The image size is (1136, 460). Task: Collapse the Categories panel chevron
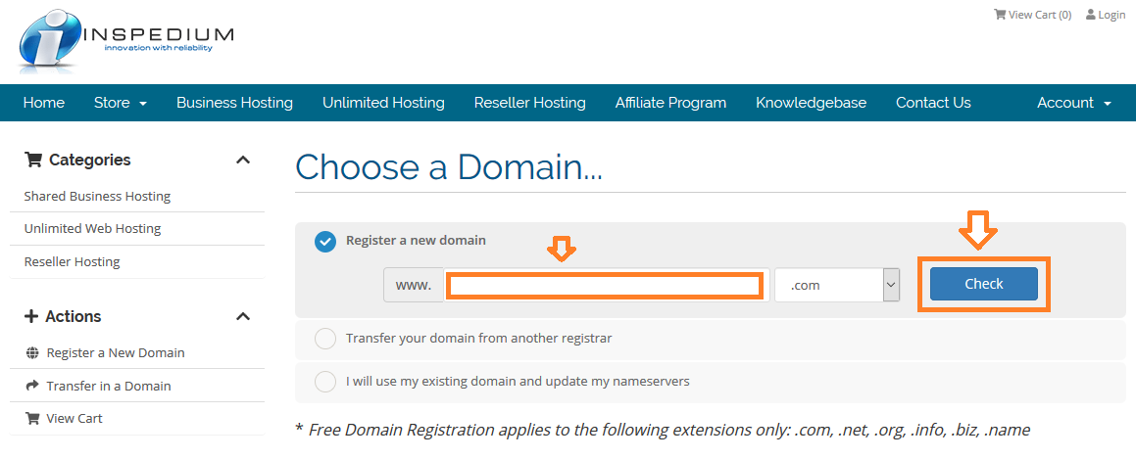coord(243,160)
